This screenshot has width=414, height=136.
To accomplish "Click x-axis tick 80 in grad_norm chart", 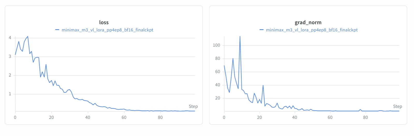I will pyautogui.click(x=365, y=117).
